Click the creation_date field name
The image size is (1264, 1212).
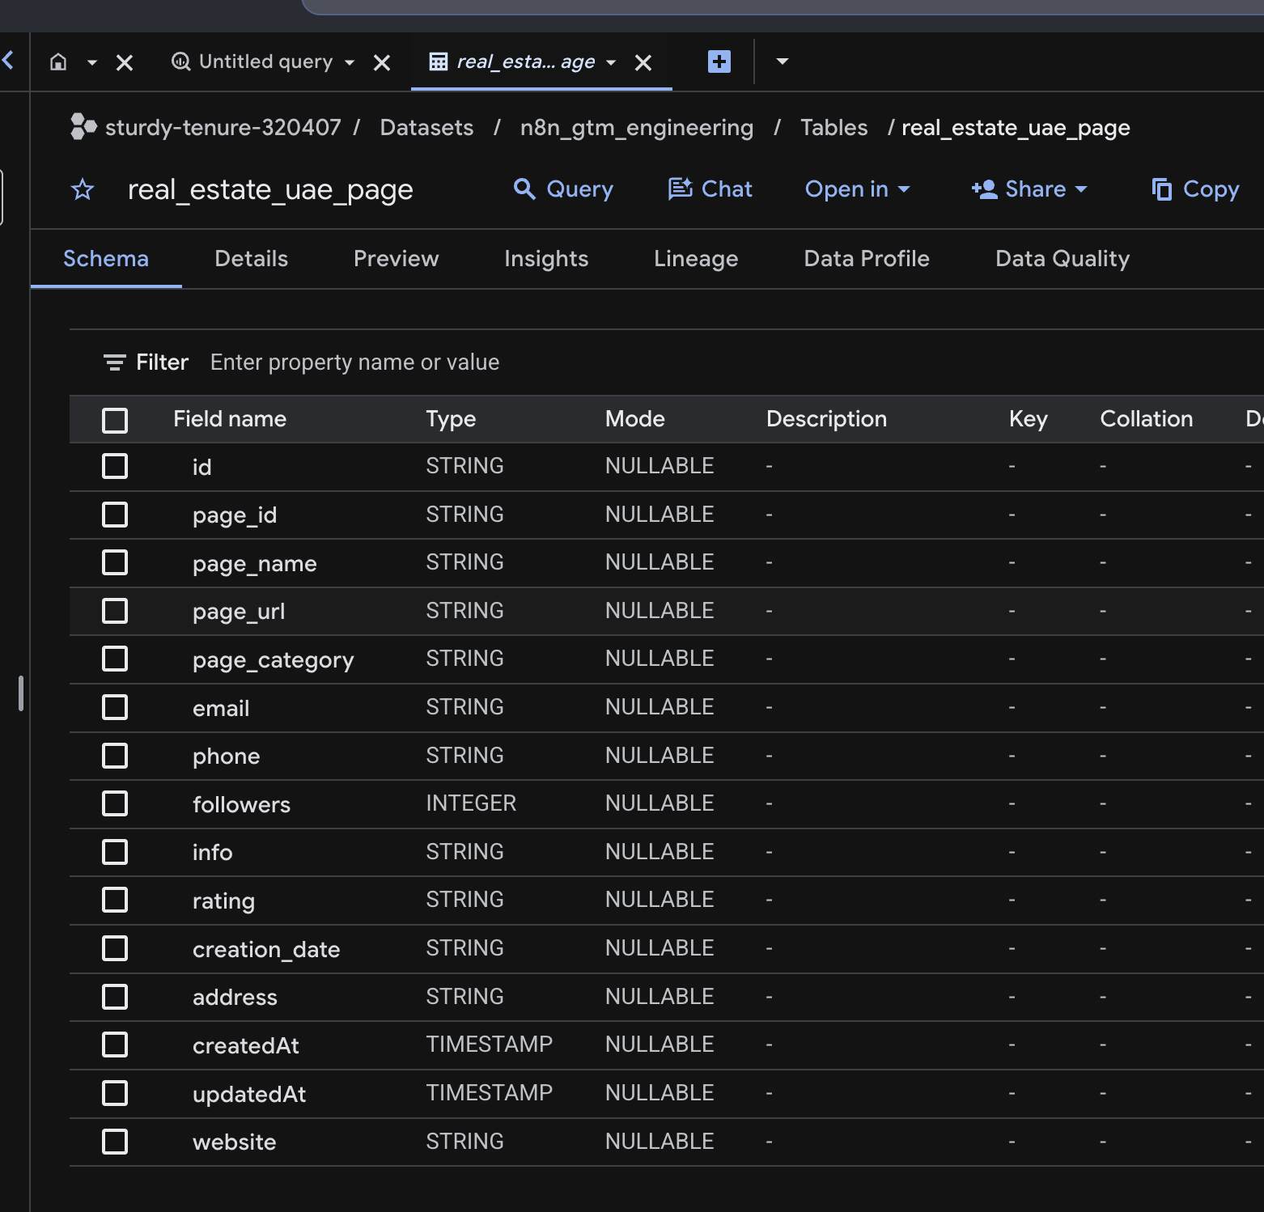266,949
